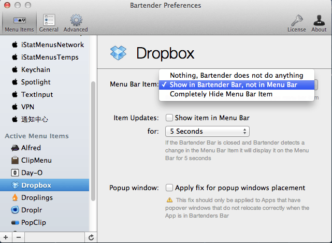Click Apple icon beside iStatMenusNetwork
Image resolution: width=332 pixels, height=243 pixels.
15,45
